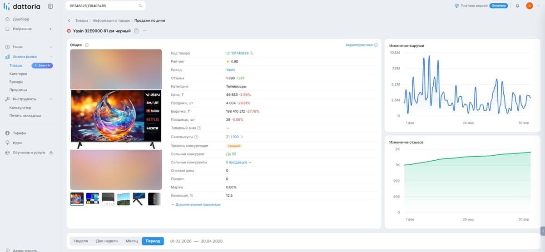Click help icon next to Товарный знак

click(199, 128)
